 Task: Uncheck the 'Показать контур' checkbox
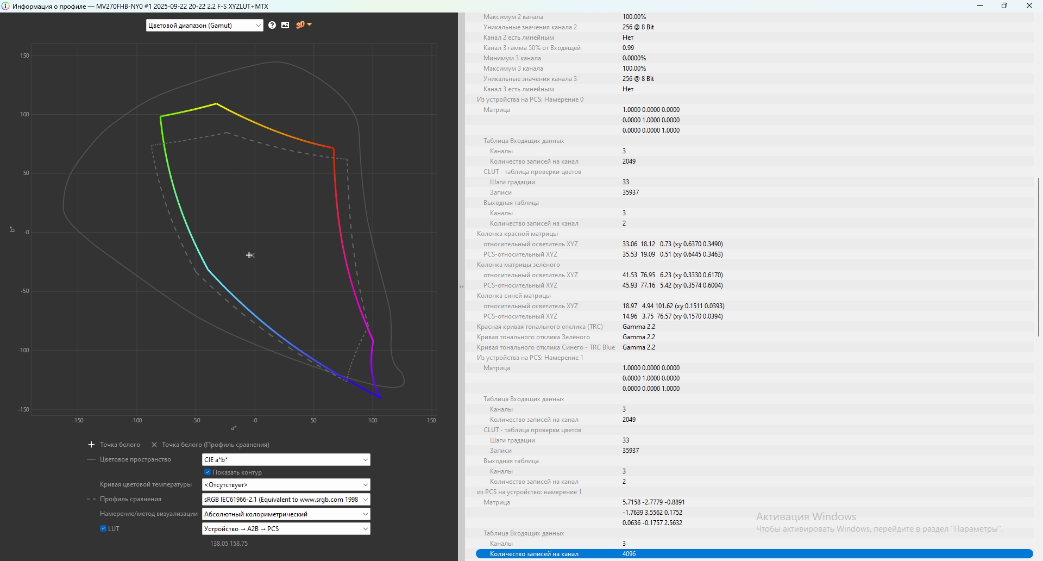click(x=208, y=472)
